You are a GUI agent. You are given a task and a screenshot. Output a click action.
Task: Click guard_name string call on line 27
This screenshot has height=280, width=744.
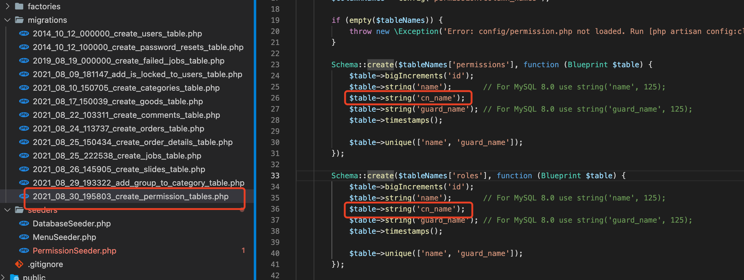click(x=414, y=109)
